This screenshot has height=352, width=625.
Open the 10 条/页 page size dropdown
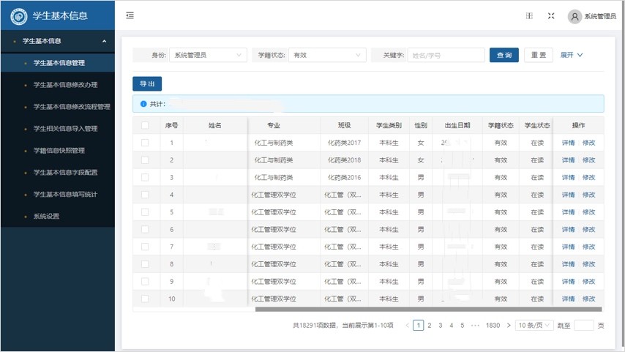coord(534,325)
